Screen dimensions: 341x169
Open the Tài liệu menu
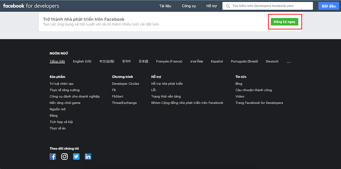(x=165, y=6)
